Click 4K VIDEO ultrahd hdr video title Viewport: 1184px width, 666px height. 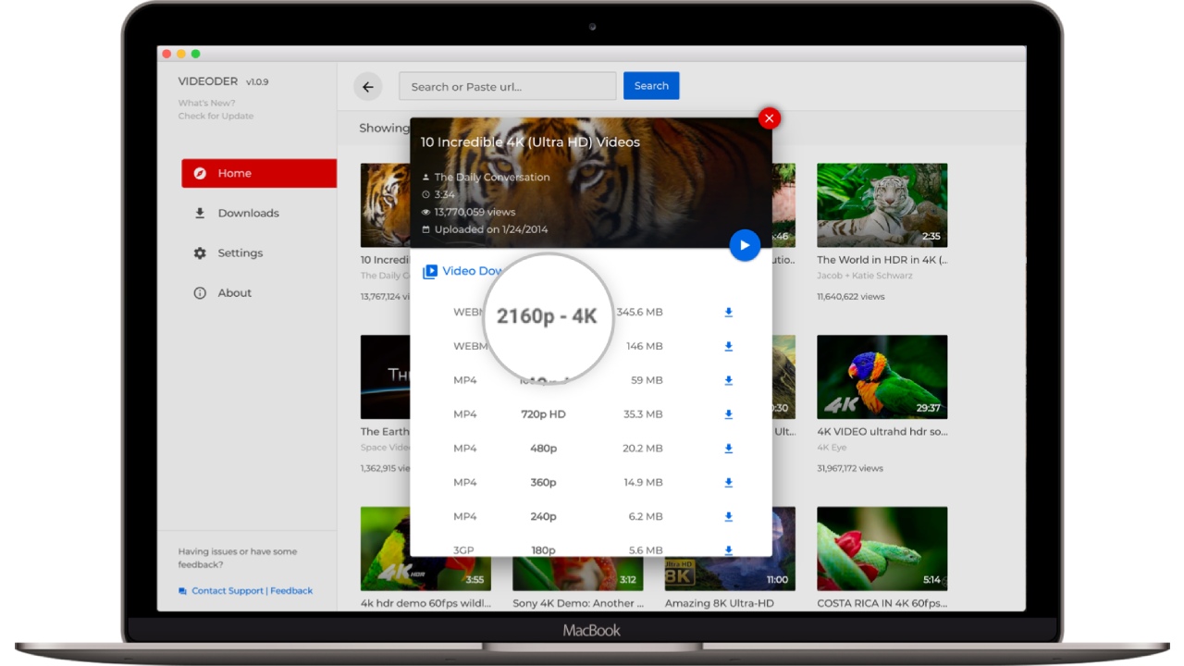(x=882, y=431)
